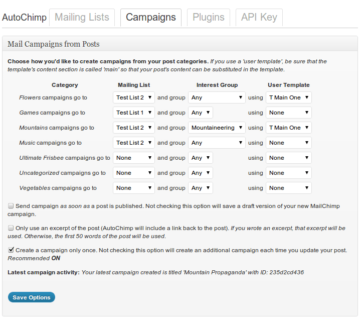Screen dimensions: 362x319
Task: Open the Vegetables user template dropdown
Action: [289, 188]
